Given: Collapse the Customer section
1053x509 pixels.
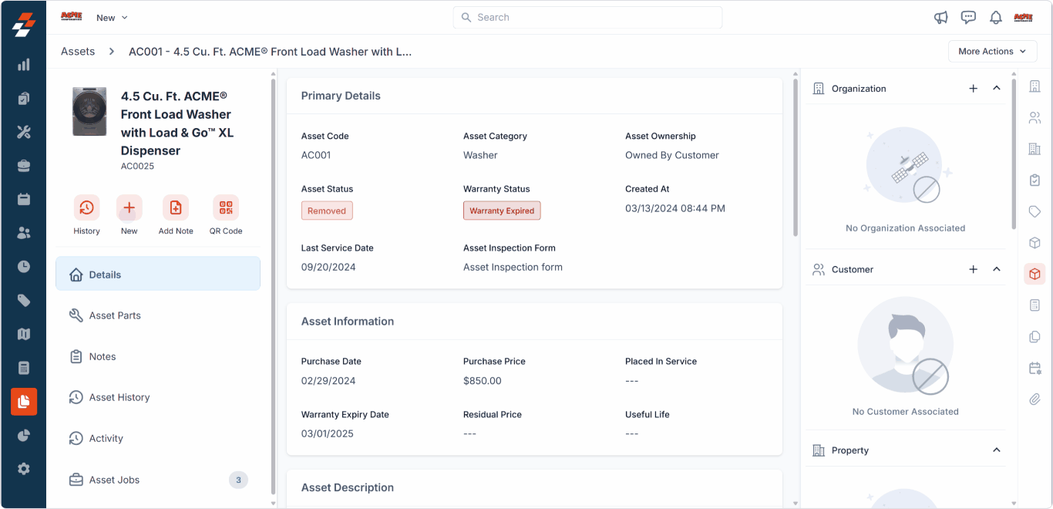Looking at the screenshot, I should [x=997, y=269].
